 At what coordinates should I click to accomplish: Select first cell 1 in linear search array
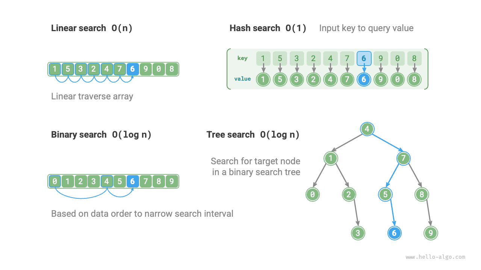55,69
